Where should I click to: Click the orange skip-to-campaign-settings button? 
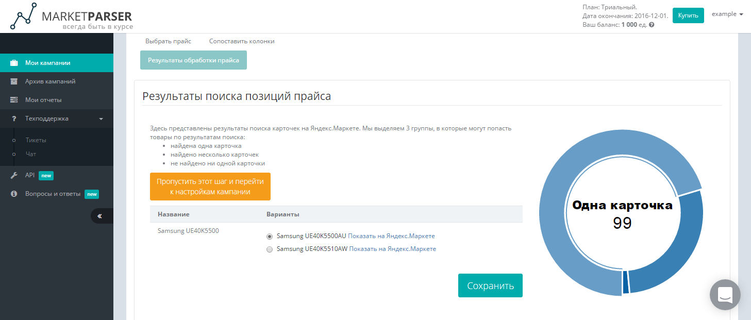pos(210,187)
